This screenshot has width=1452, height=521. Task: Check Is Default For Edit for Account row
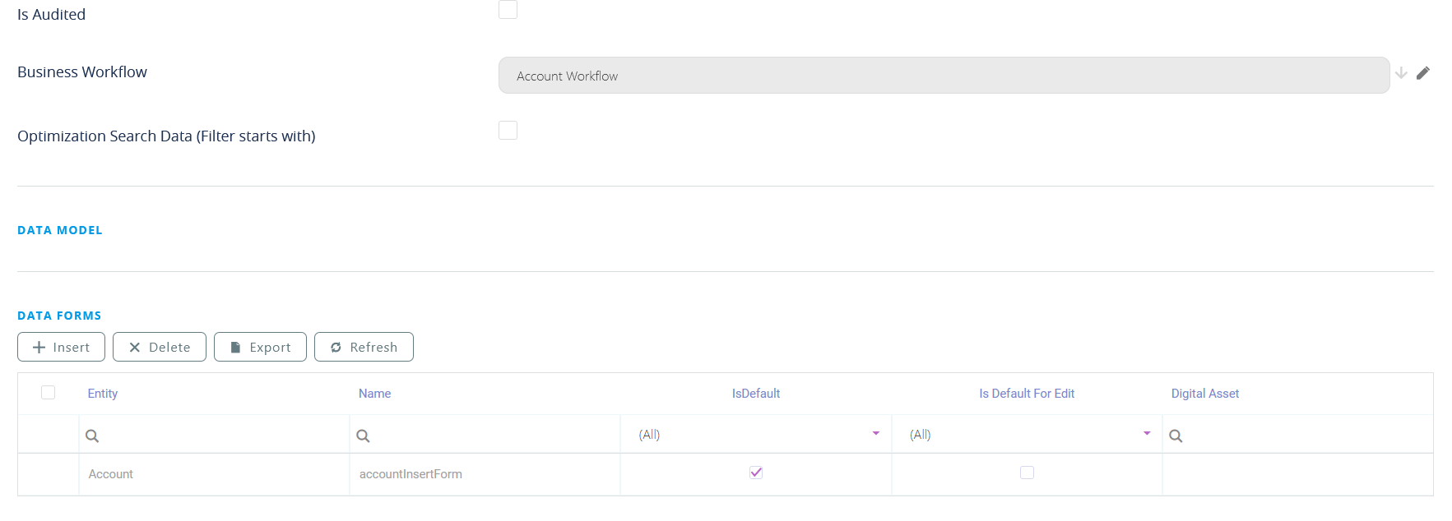click(x=1027, y=473)
